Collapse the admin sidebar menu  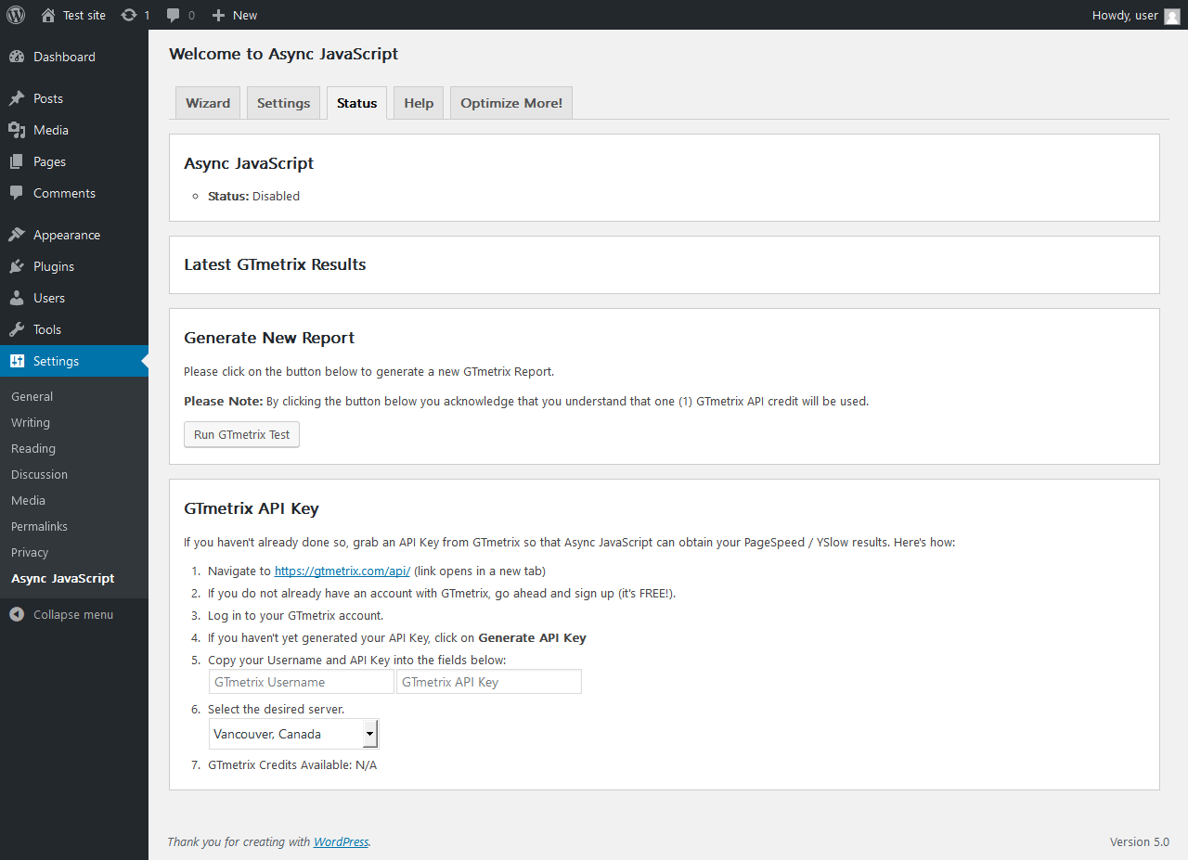[x=62, y=614]
